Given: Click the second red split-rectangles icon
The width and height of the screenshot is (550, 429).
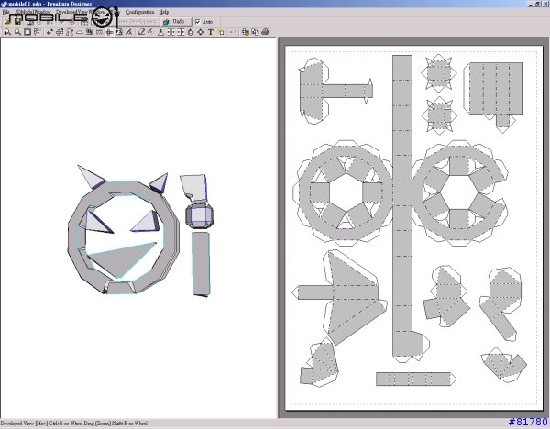Looking at the screenshot, I should coord(181,32).
